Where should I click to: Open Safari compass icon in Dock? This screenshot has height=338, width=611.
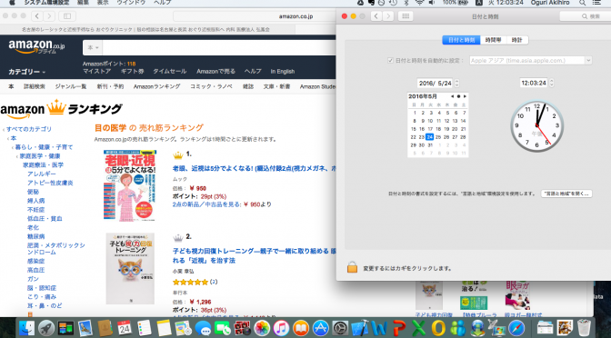click(x=516, y=328)
